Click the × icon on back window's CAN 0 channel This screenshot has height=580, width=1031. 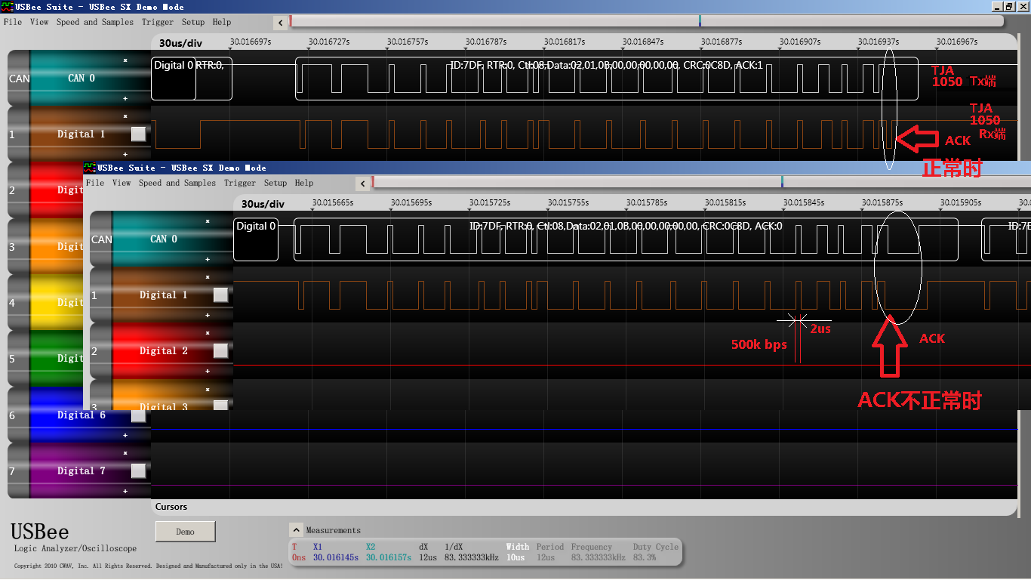[125, 60]
